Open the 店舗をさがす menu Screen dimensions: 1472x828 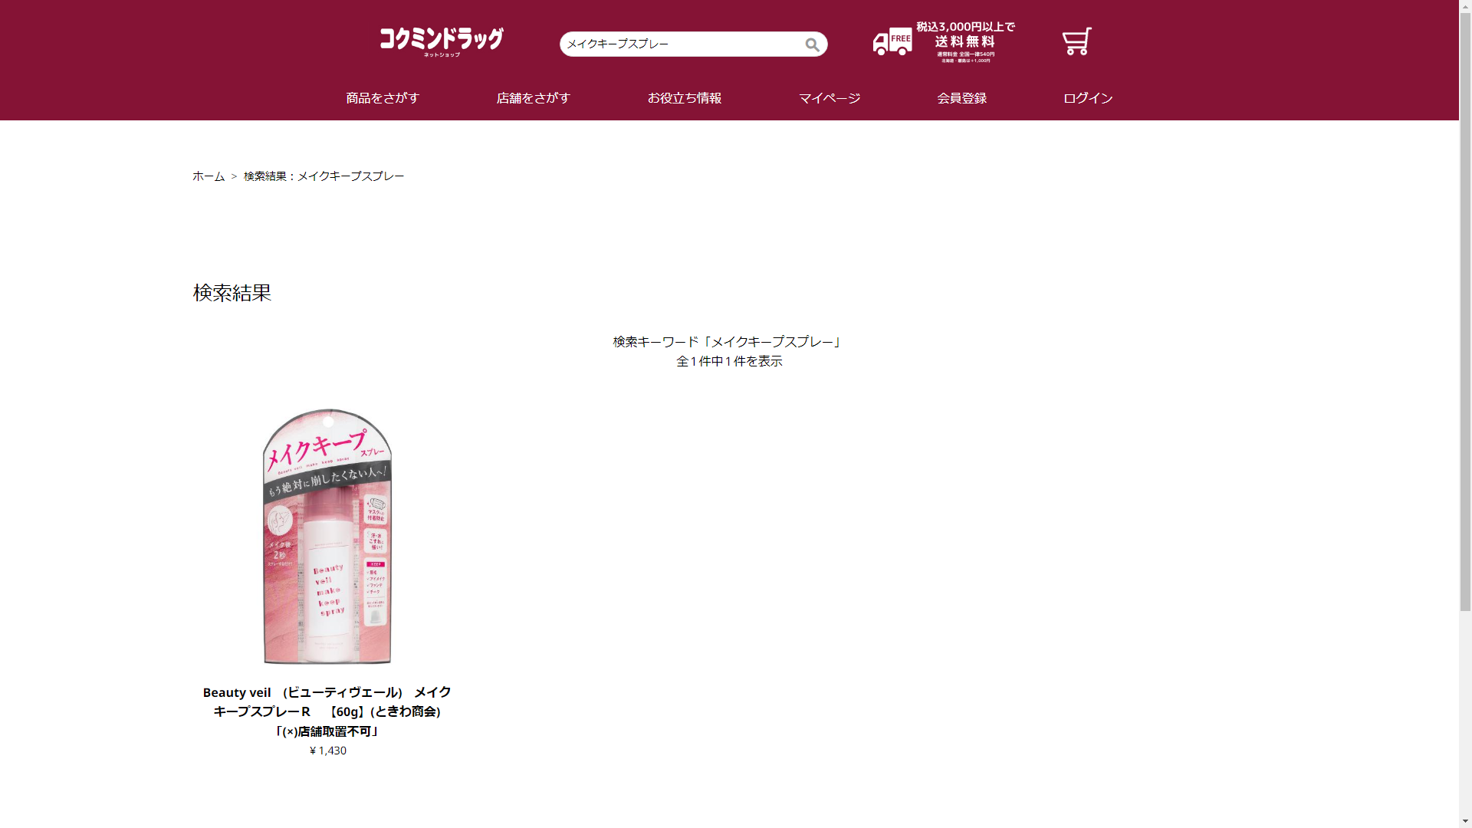pos(534,98)
